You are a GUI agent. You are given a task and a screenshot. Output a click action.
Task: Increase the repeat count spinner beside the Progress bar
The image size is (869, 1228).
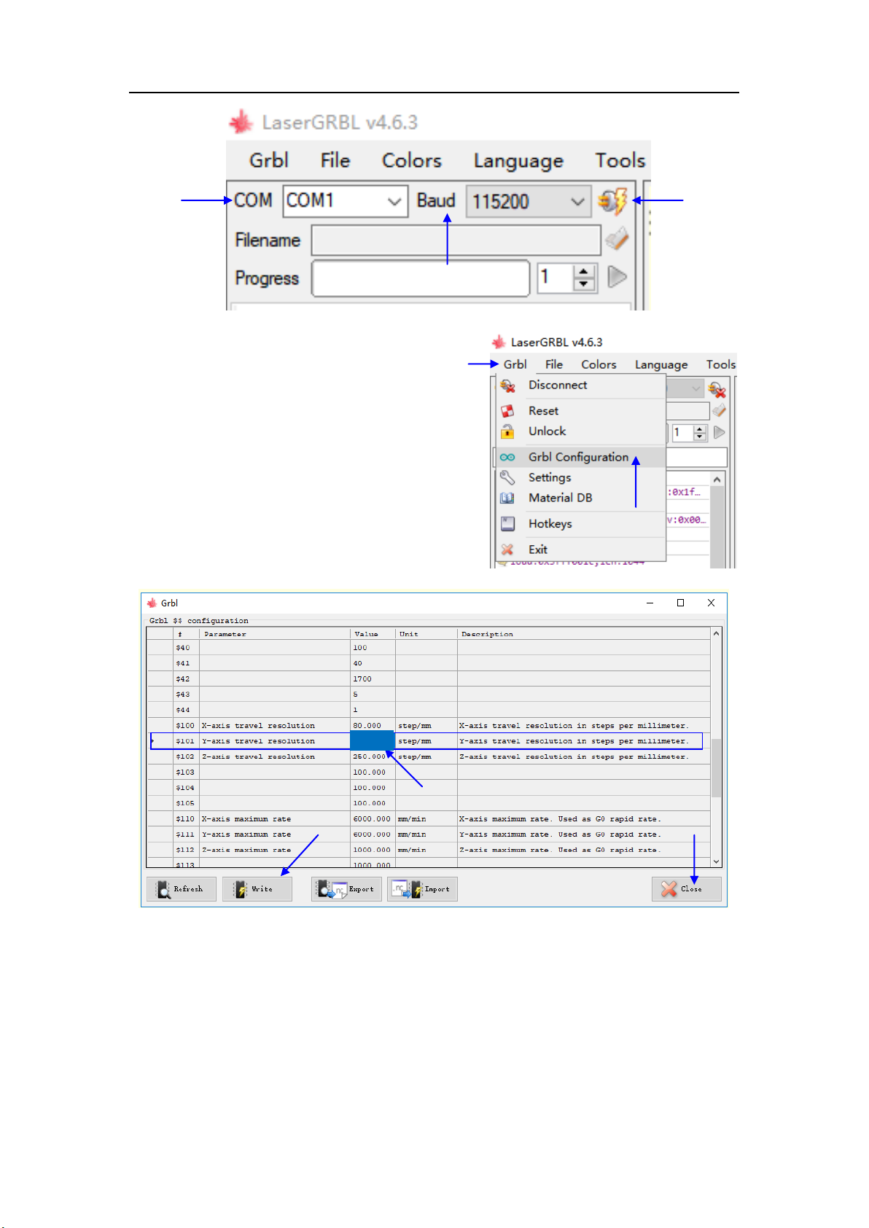pos(584,271)
